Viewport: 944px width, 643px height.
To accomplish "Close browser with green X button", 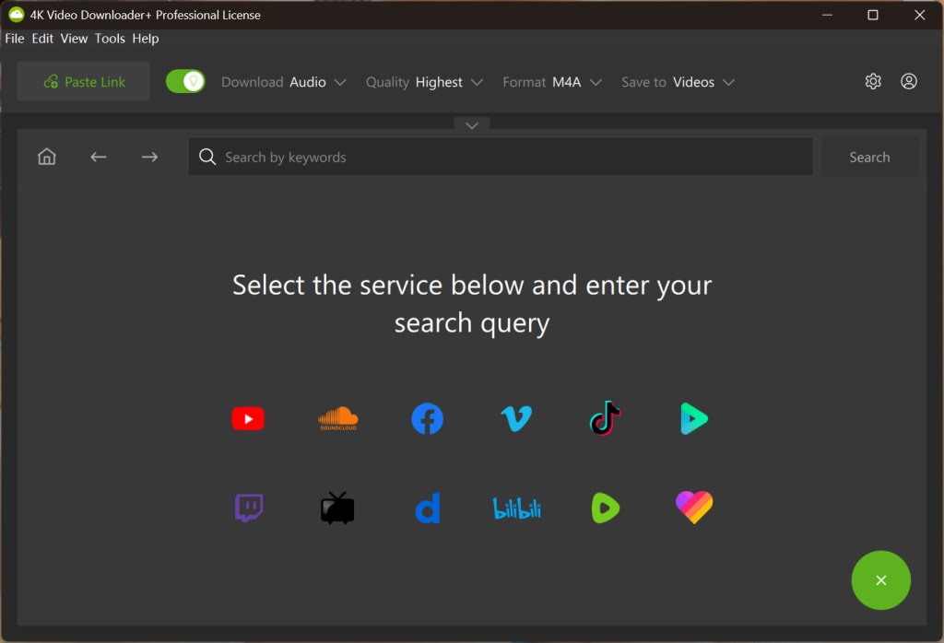I will 880,580.
